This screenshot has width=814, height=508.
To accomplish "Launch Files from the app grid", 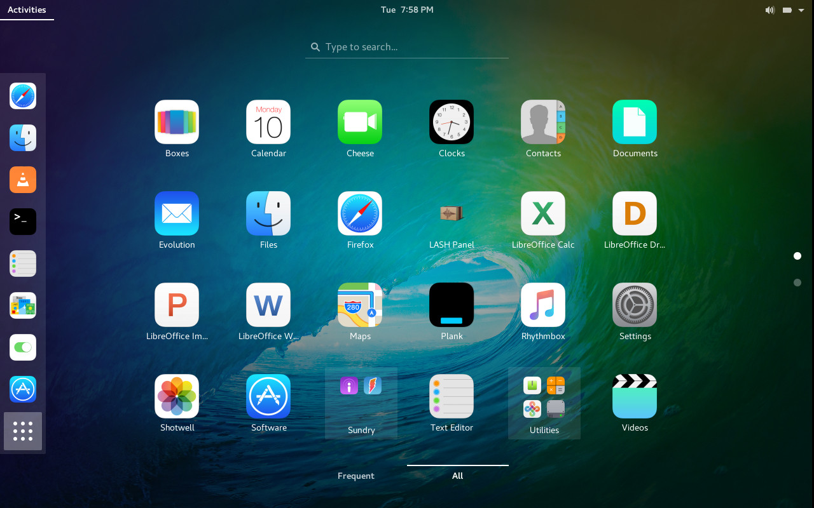I will pos(268,213).
